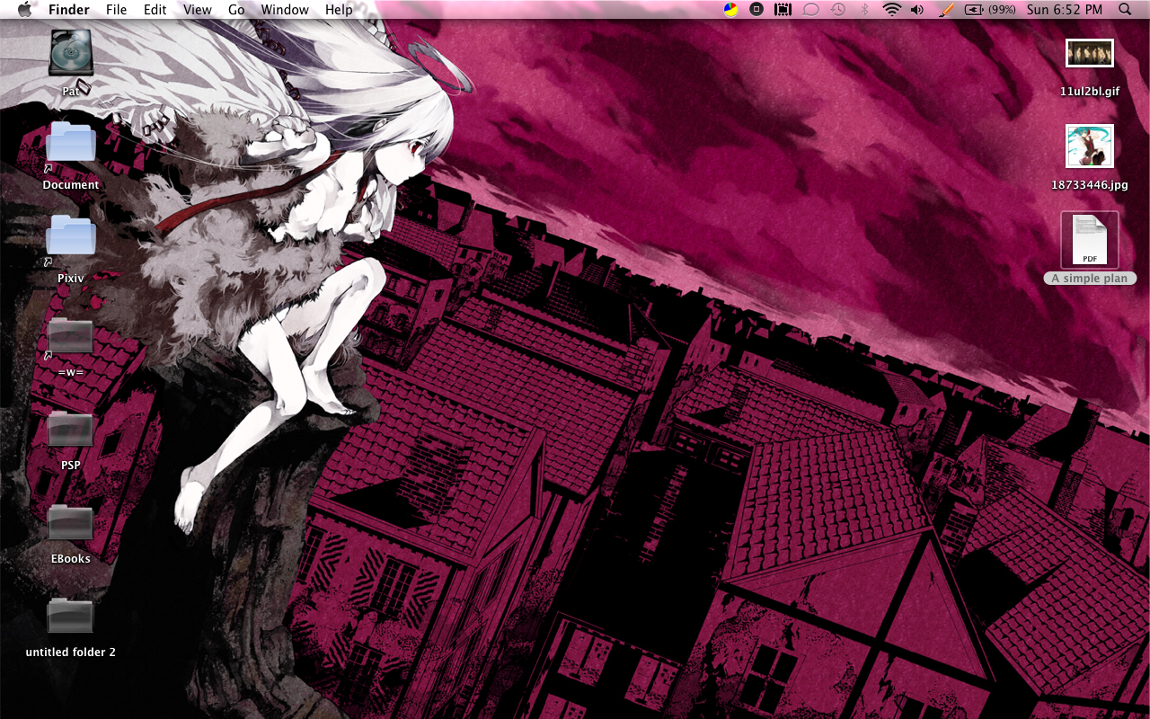The height and width of the screenshot is (719, 1150).
Task: Click the '11ul2bl.gif' file name label
Action: (1090, 92)
